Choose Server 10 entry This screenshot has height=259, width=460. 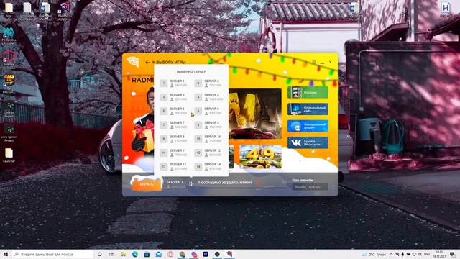208,139
